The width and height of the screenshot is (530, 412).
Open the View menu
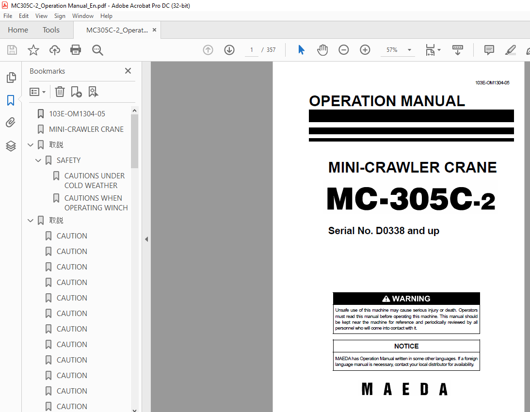41,16
